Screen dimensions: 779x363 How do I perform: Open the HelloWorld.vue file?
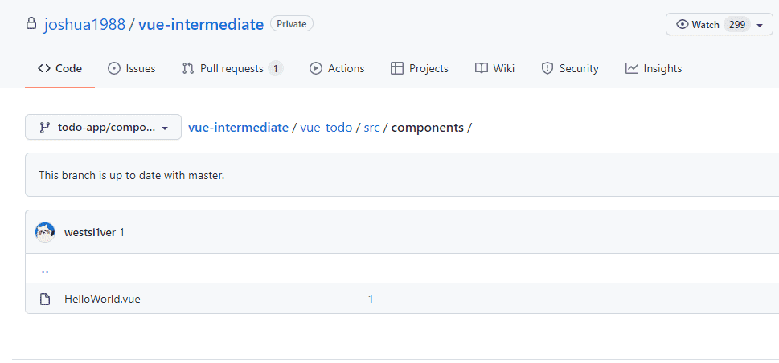pyautogui.click(x=102, y=299)
